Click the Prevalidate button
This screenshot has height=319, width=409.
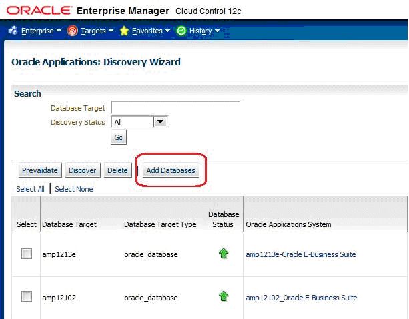(40, 170)
